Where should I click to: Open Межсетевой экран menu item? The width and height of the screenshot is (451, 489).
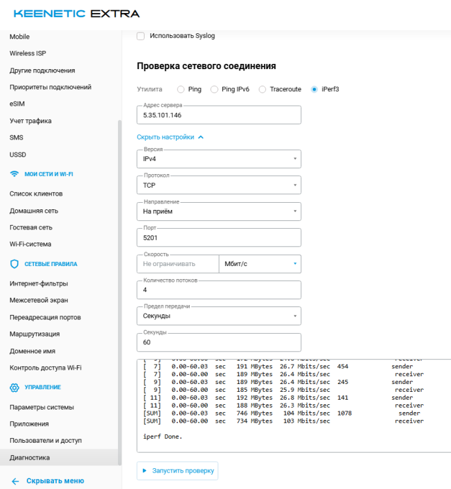(38, 301)
